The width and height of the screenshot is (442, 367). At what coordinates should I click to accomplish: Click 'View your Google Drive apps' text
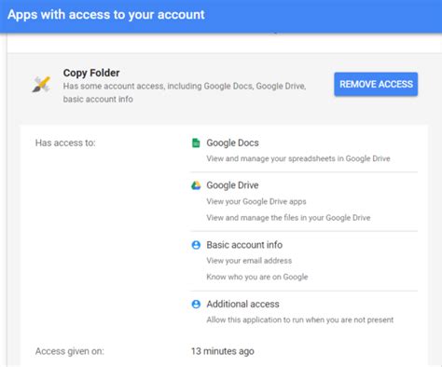[x=256, y=201]
